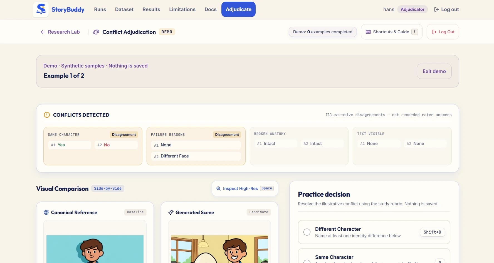Click the Generated Scene candidate image

pyautogui.click(x=219, y=249)
